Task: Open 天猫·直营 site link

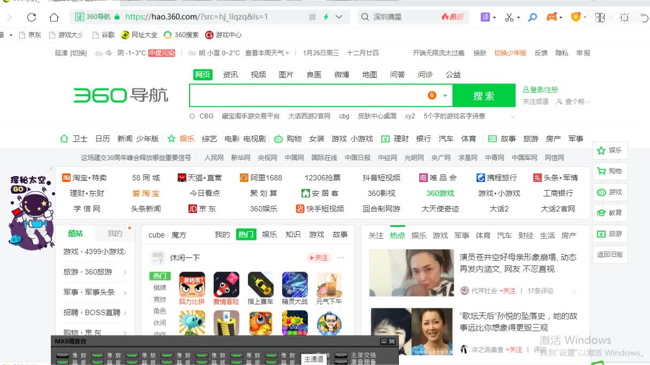Action: point(199,178)
